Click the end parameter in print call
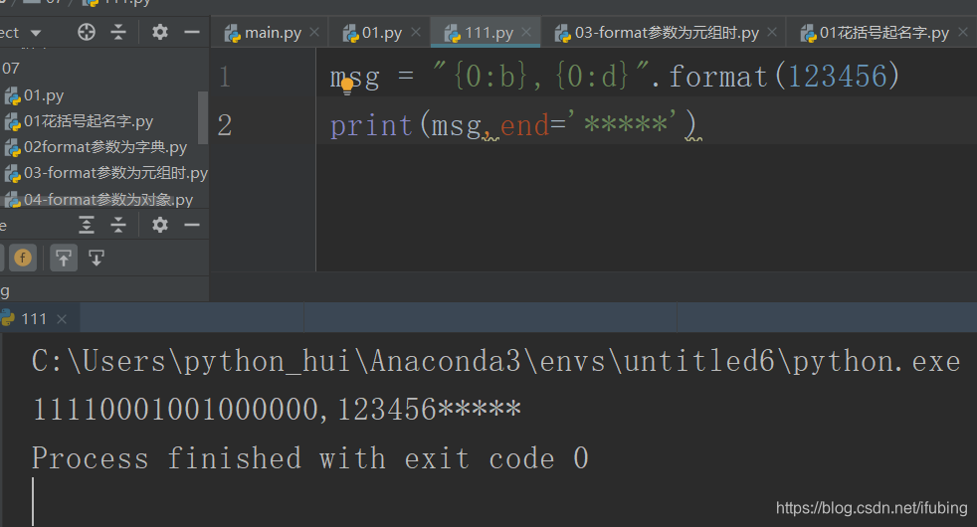The height and width of the screenshot is (527, 977). coord(524,125)
